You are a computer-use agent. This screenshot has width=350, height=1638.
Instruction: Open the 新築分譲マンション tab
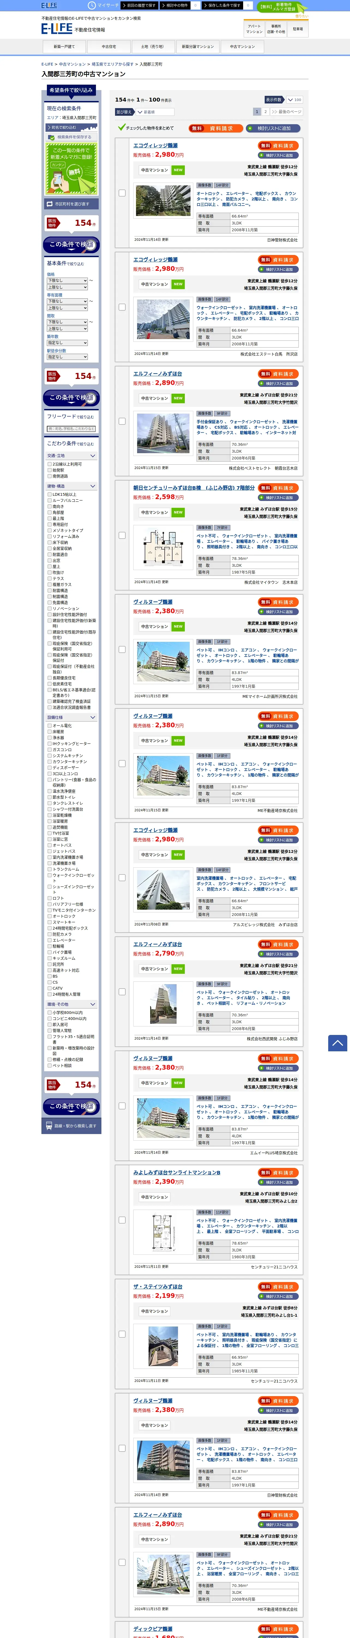(198, 46)
